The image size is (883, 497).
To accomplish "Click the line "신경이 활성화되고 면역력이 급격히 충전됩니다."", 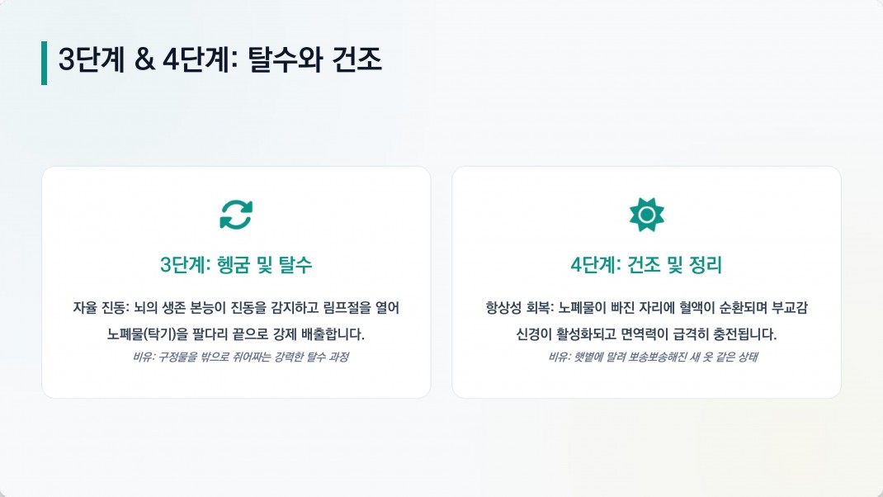I will 646,334.
